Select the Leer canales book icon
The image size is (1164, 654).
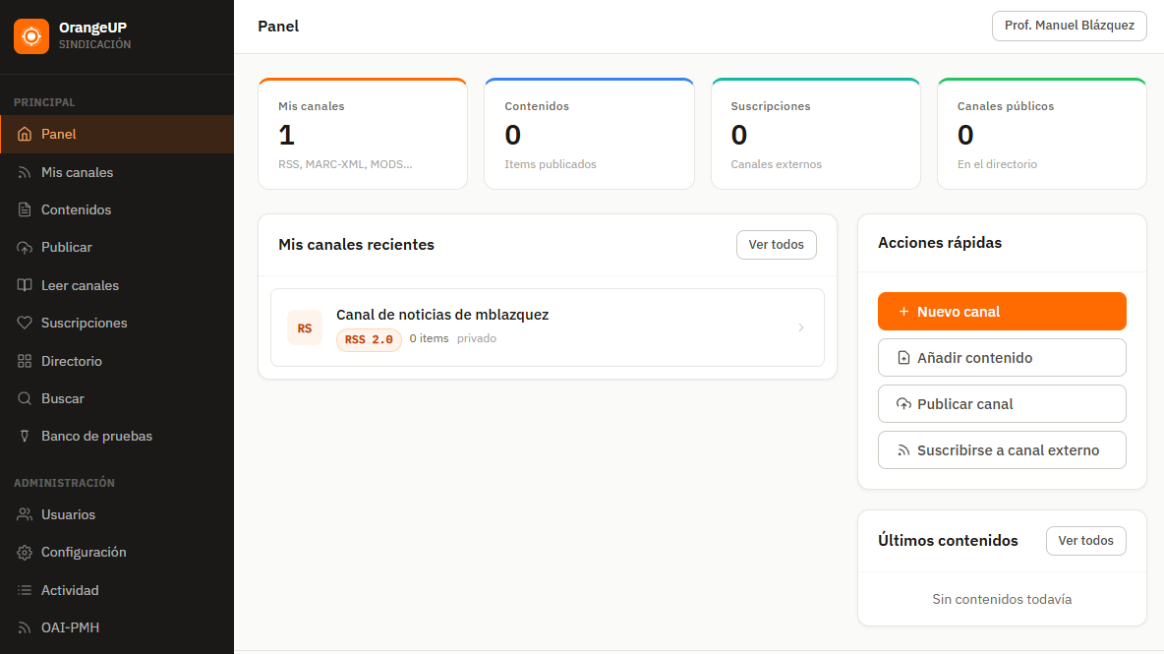point(23,284)
